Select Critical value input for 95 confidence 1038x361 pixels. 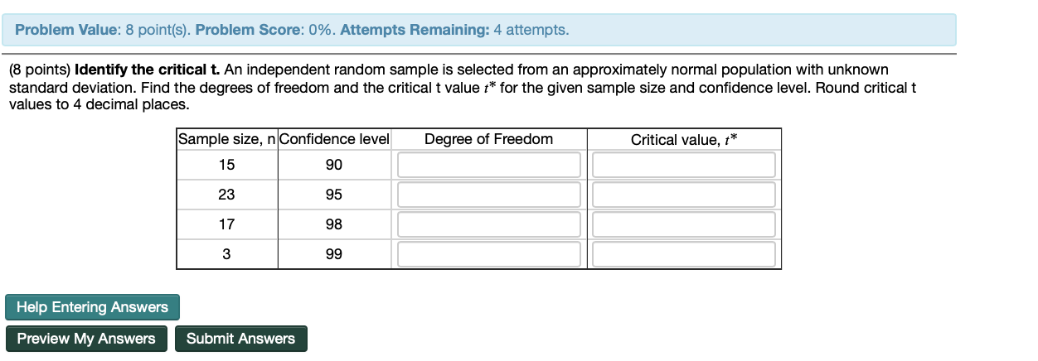coord(684,195)
